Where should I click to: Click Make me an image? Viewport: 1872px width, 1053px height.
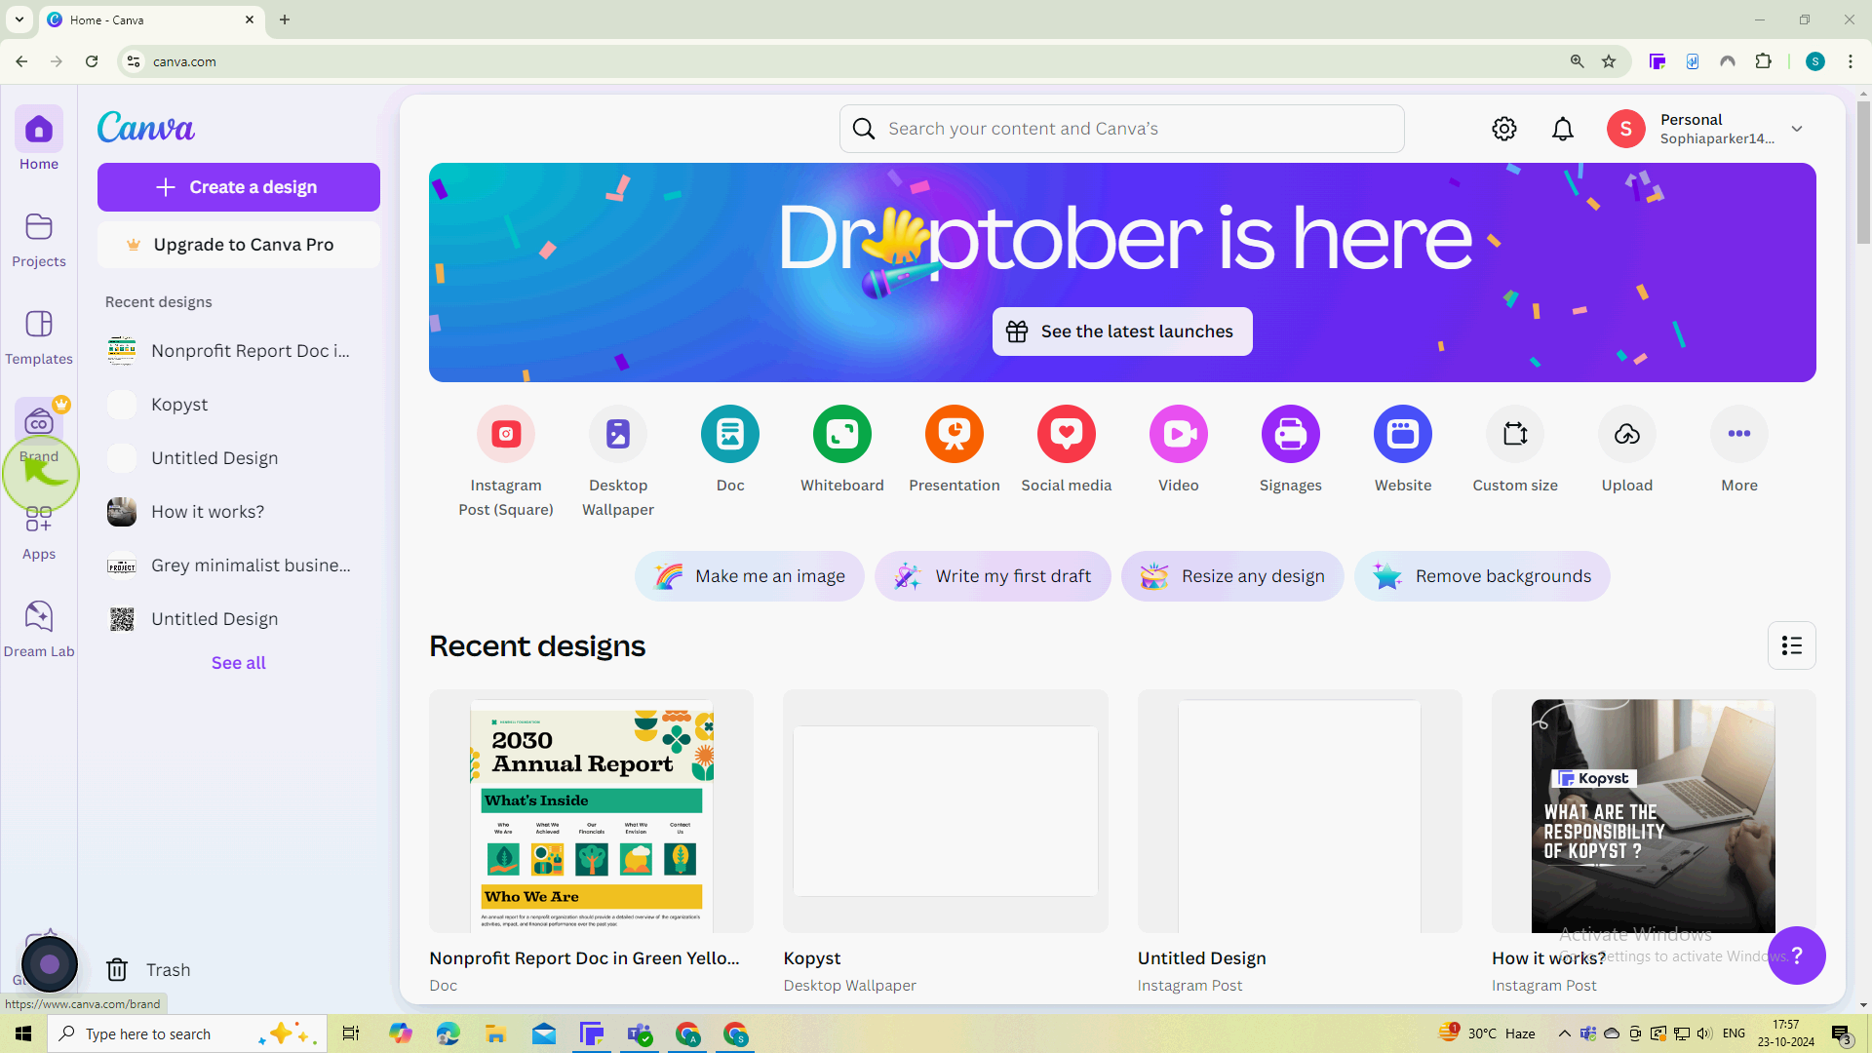point(750,576)
